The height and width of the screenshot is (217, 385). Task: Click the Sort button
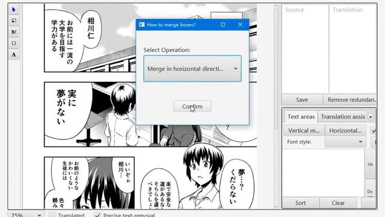point(301,203)
